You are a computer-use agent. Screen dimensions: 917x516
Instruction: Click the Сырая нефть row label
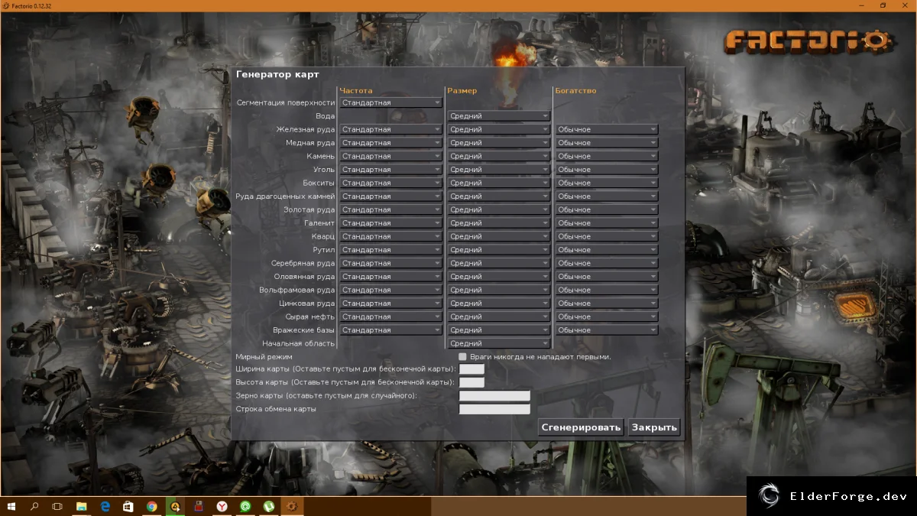click(310, 316)
